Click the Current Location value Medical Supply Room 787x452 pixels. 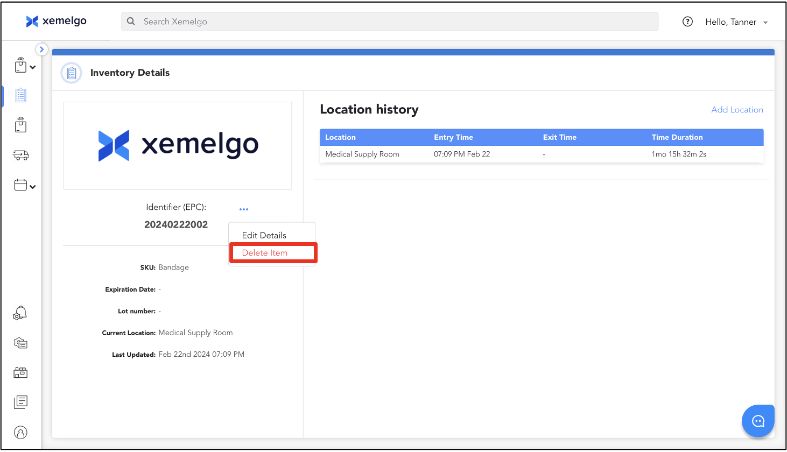pyautogui.click(x=195, y=333)
